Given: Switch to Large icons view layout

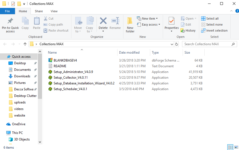Looking at the screenshot, I should (236, 147).
